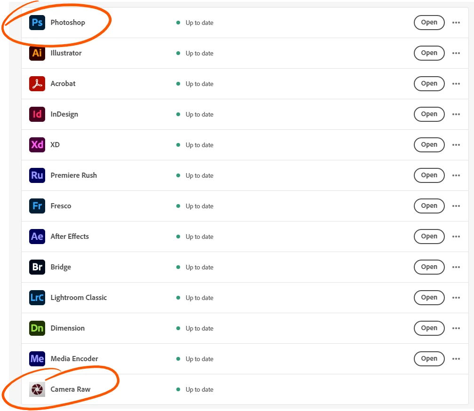Image resolution: width=474 pixels, height=411 pixels.
Task: Open Bridge via its Open button
Action: pos(429,267)
